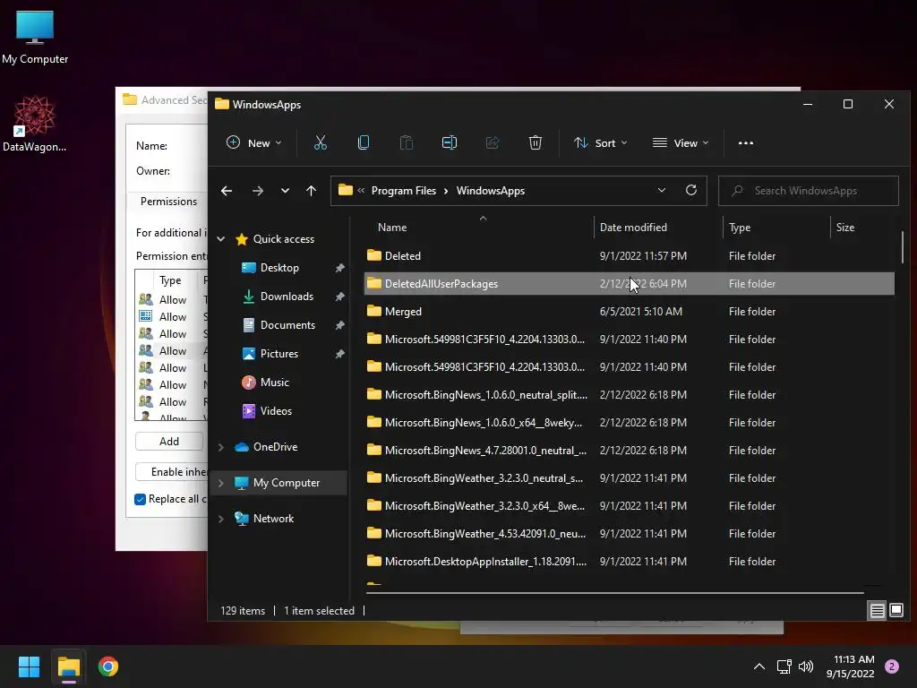Sort files by the Type column

[776, 227]
